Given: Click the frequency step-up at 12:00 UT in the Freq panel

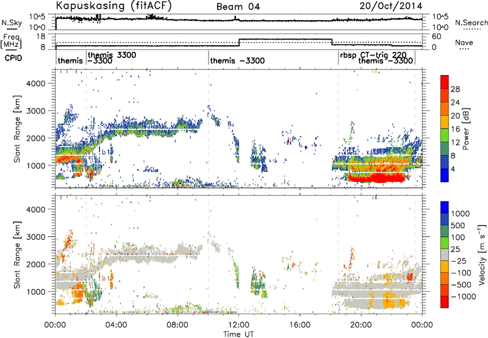Looking at the screenshot, I should click(x=239, y=42).
